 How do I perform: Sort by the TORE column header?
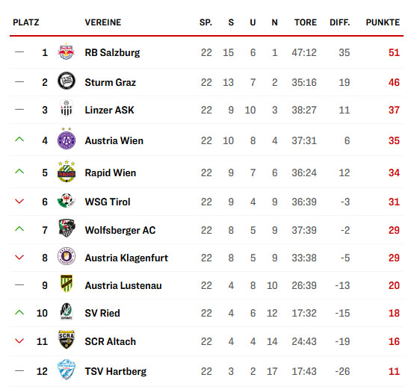[306, 22]
